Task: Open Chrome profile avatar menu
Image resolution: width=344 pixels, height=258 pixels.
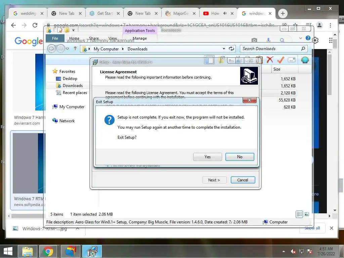Action: coord(320,25)
